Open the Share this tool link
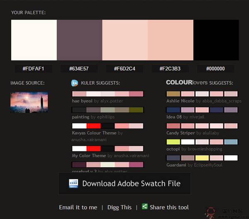Image resolution: width=249 pixels, height=219 pixels. click(169, 207)
